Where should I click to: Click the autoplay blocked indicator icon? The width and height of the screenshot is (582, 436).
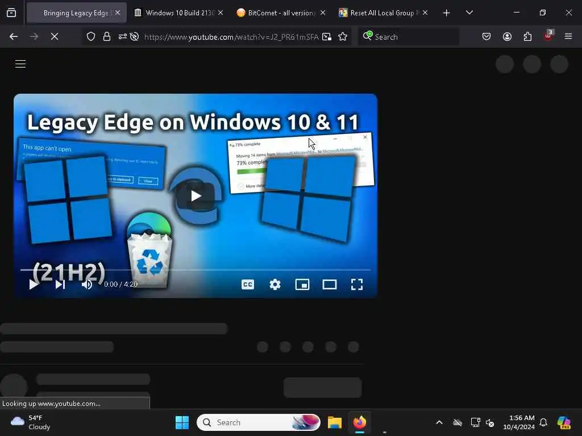tap(135, 36)
